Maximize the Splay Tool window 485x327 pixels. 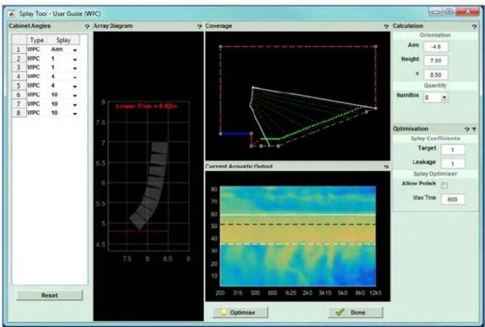tap(449, 12)
